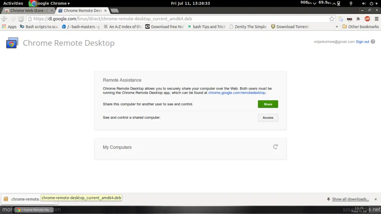Click the 'Remote Assistance' heading

click(x=122, y=80)
